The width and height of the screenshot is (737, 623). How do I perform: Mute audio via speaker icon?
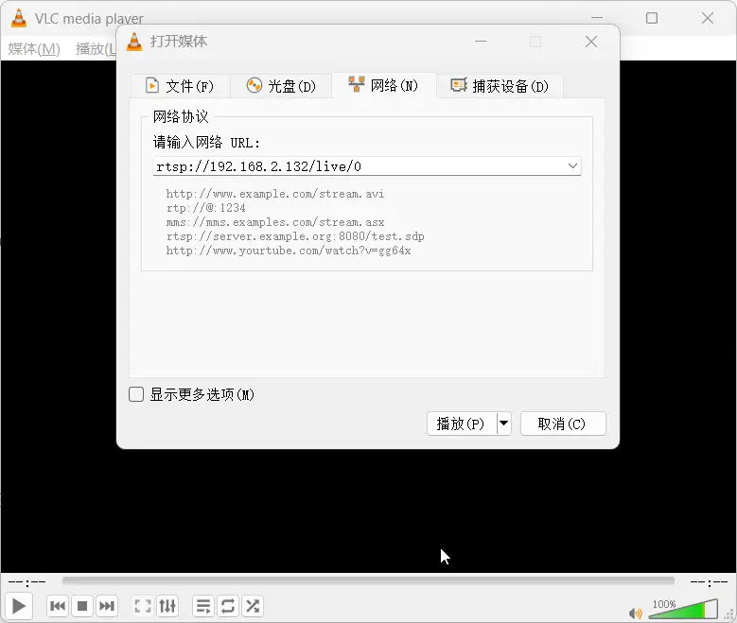pyautogui.click(x=635, y=613)
